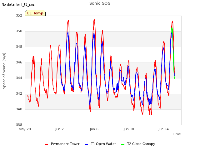
Task: Toggle the Permanent Tower legend entry
Action: [62, 144]
